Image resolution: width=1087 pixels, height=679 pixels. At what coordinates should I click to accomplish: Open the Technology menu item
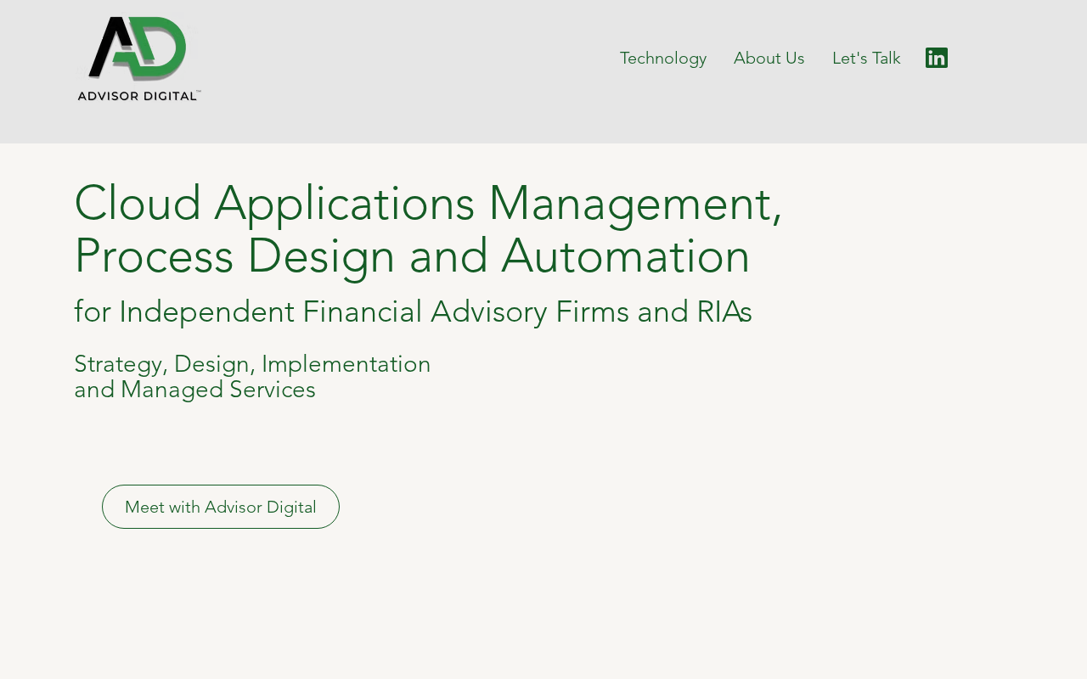pyautogui.click(x=663, y=58)
